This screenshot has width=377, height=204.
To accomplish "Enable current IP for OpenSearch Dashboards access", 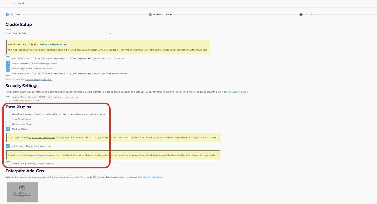I will [8, 74].
